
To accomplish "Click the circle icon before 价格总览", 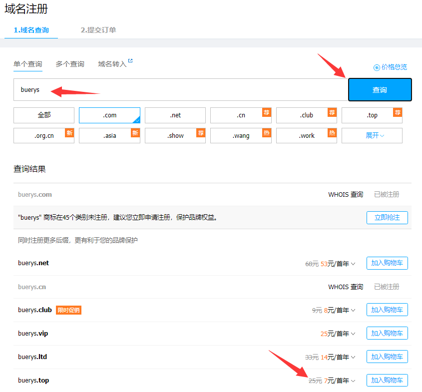I will [x=377, y=67].
